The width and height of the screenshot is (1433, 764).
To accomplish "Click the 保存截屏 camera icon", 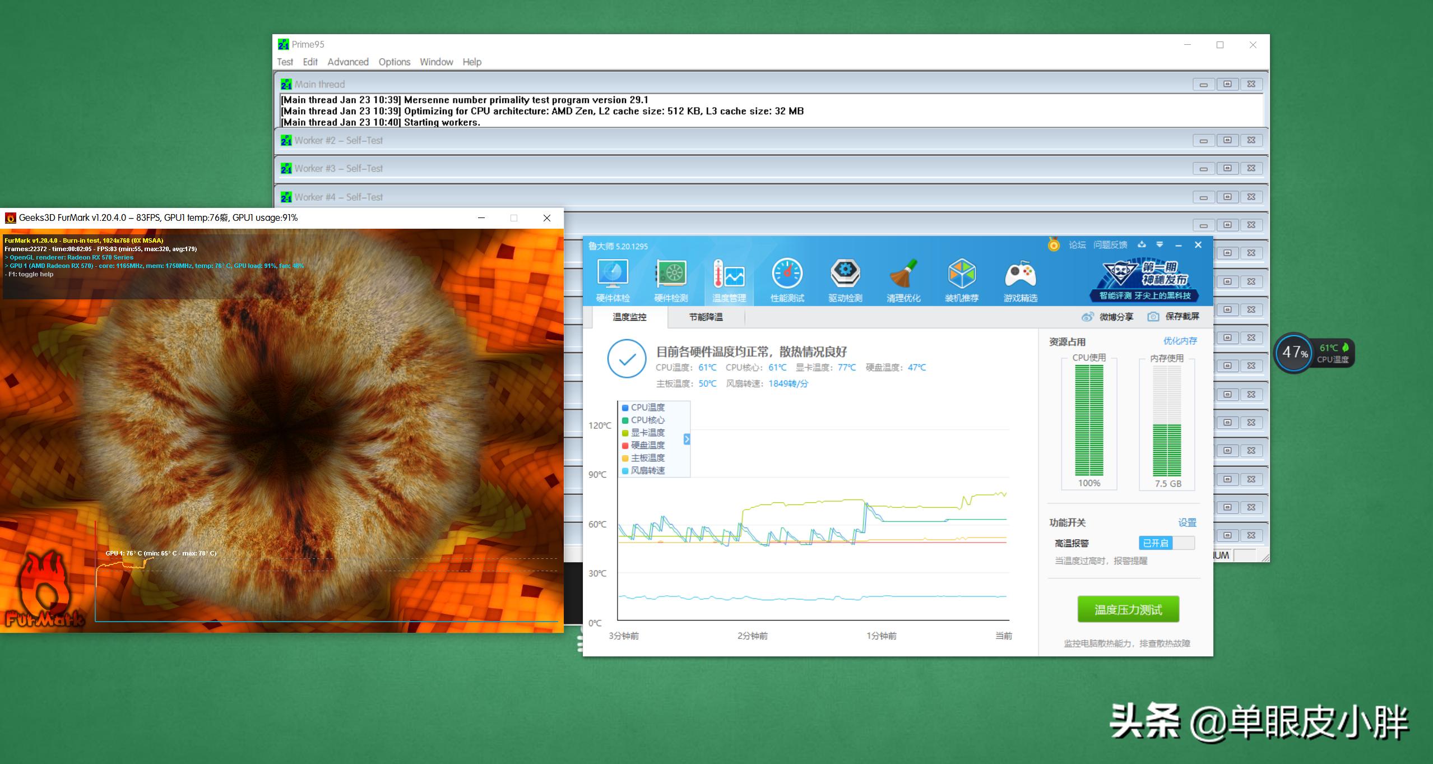I will coord(1153,317).
